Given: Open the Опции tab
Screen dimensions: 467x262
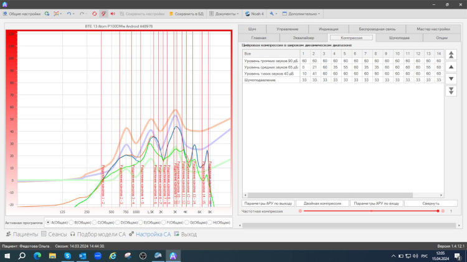Looking at the screenshot, I should 441,38.
